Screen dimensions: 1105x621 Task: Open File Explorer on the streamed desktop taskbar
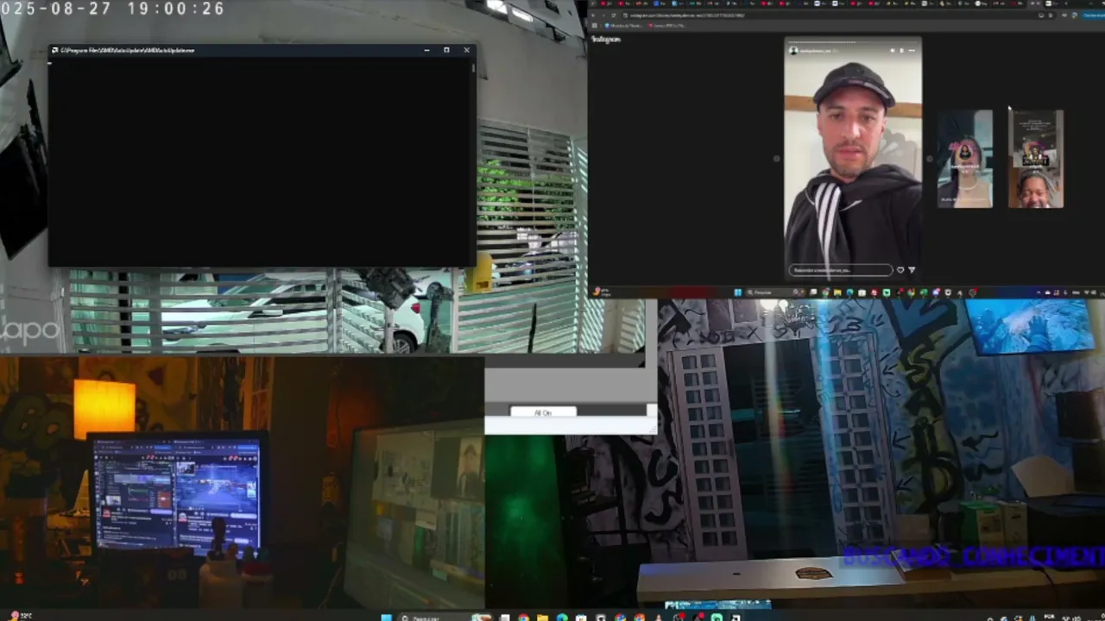click(837, 292)
